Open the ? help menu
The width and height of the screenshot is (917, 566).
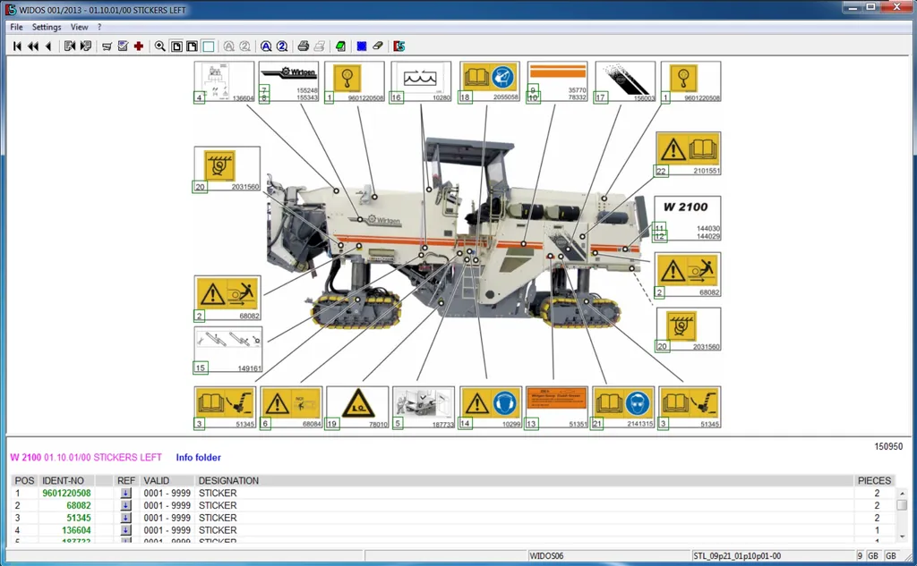tap(99, 27)
